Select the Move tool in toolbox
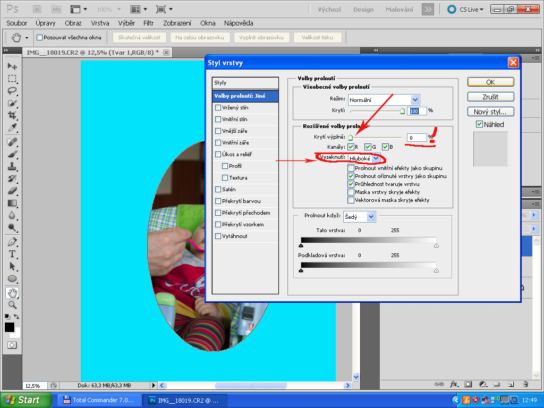Screen dimensions: 544x408 click(x=12, y=66)
